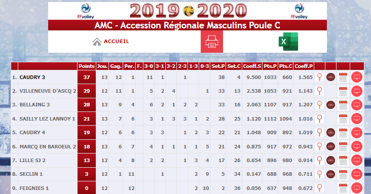Viewport: 371px width, 194px height.
Task: Click the right FFvolley logo
Action: pos(300,11)
